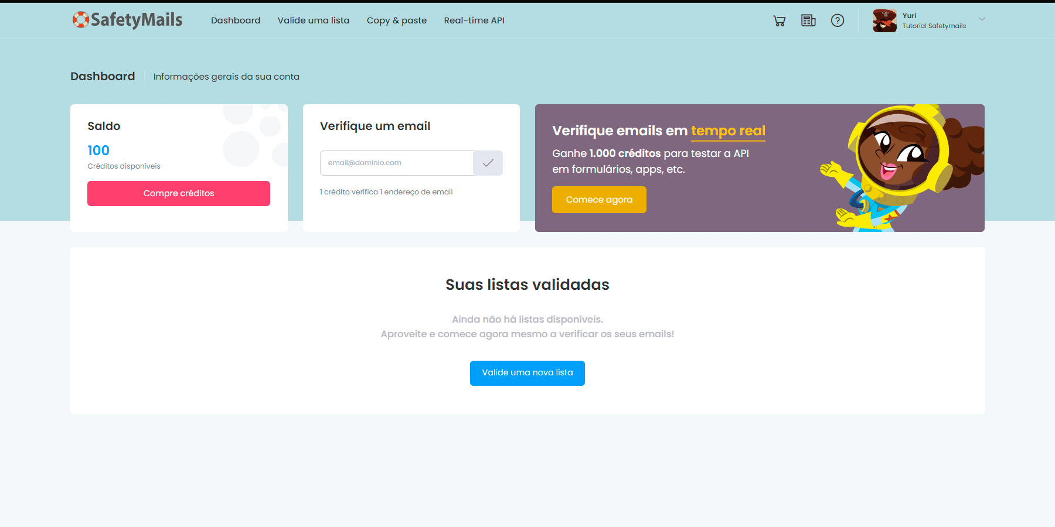Click the Yuri username text
The height and width of the screenshot is (527, 1055).
tap(910, 16)
